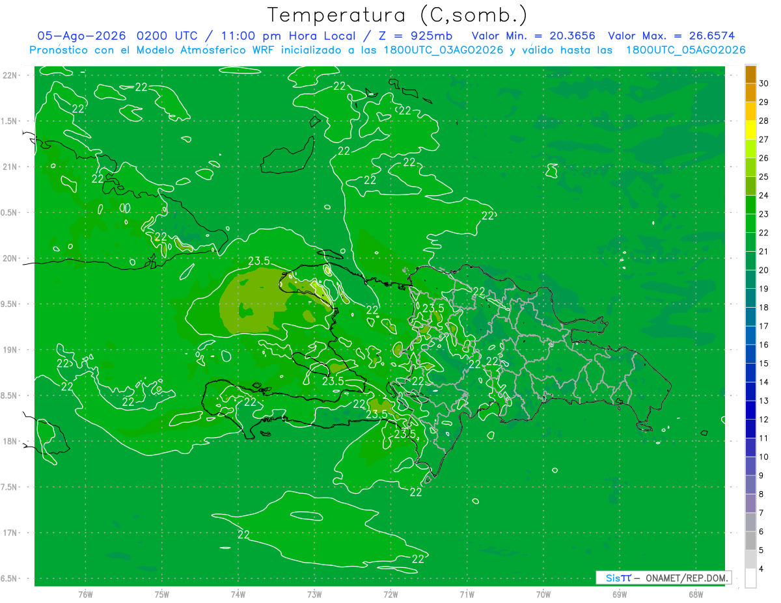Click the SisTT ONAMET/REP.DOM. logo box
Image resolution: width=781 pixels, height=603 pixels.
pos(664,578)
